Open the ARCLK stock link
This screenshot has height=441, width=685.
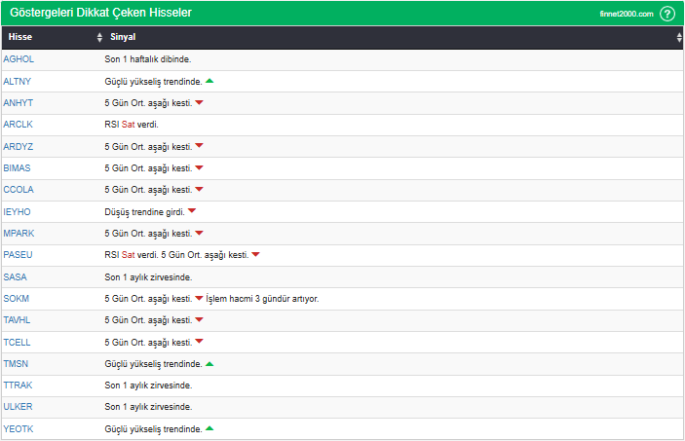click(x=18, y=124)
